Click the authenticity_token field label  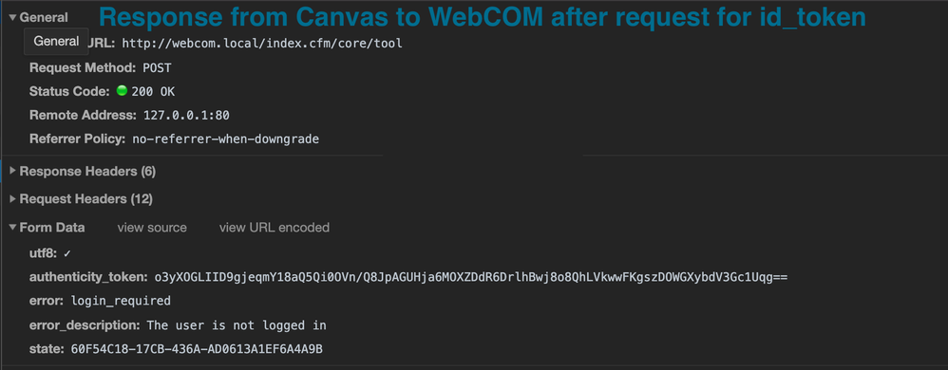click(x=89, y=278)
